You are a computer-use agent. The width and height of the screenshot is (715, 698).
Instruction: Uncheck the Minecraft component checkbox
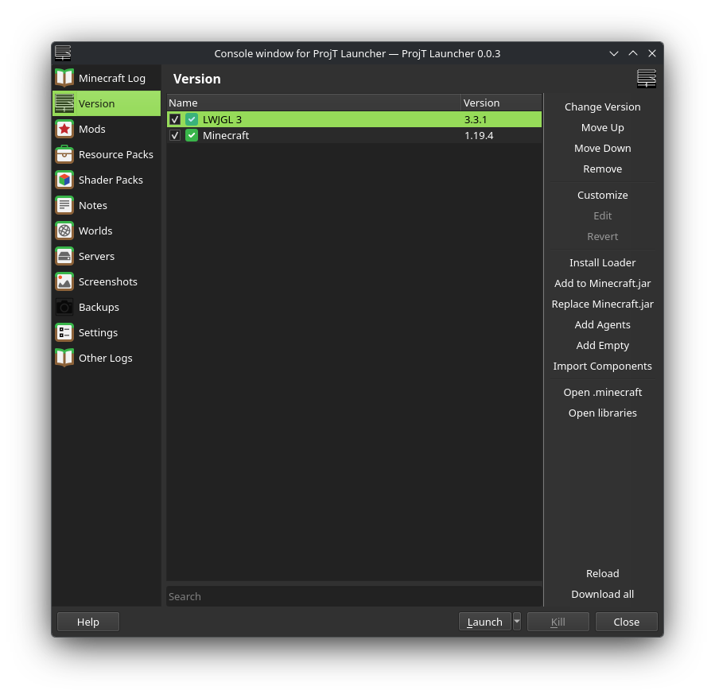pos(175,135)
